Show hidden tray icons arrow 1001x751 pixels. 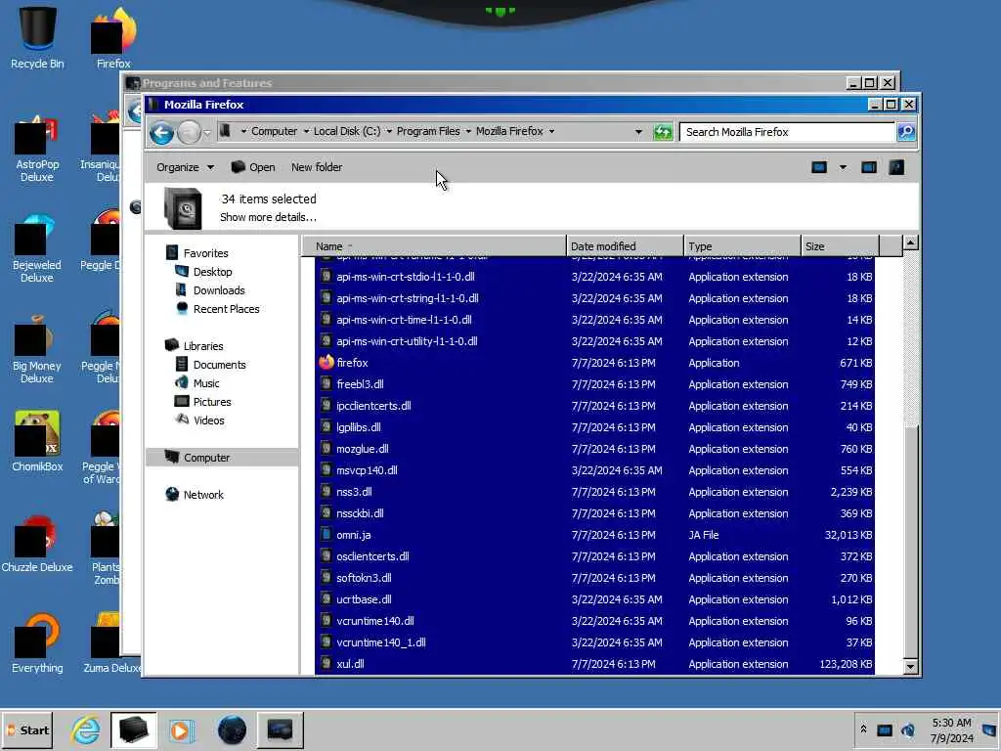(x=863, y=729)
